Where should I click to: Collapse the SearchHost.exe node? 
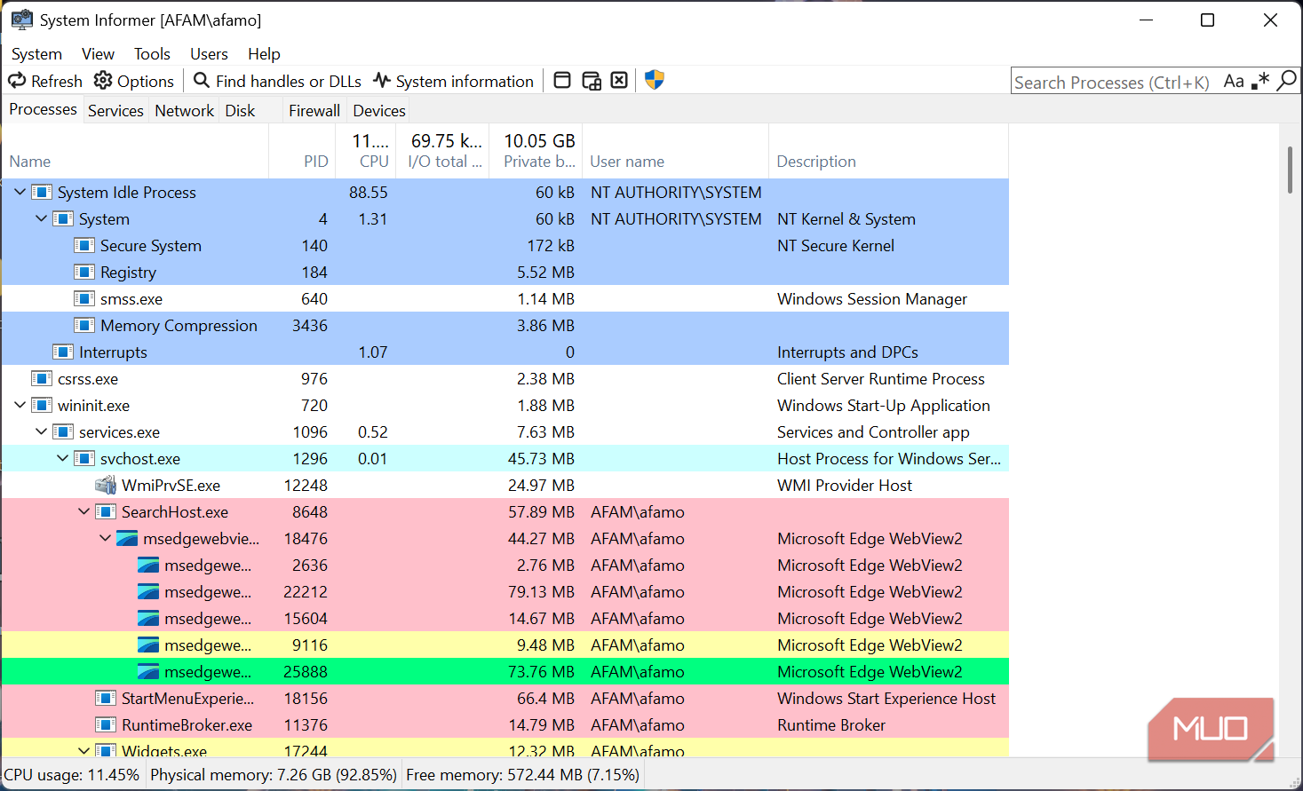(83, 511)
